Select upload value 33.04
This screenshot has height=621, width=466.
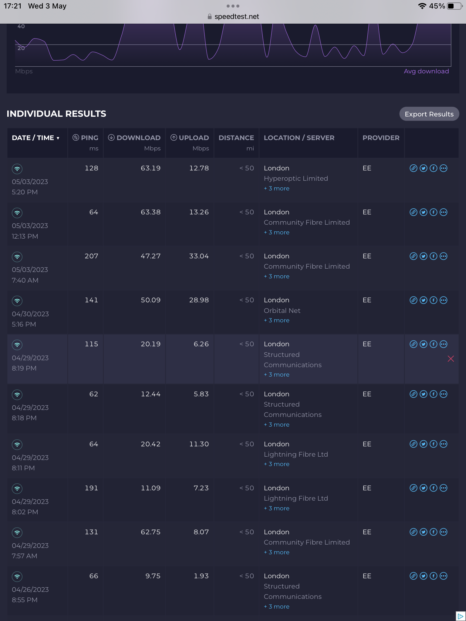[x=199, y=256]
